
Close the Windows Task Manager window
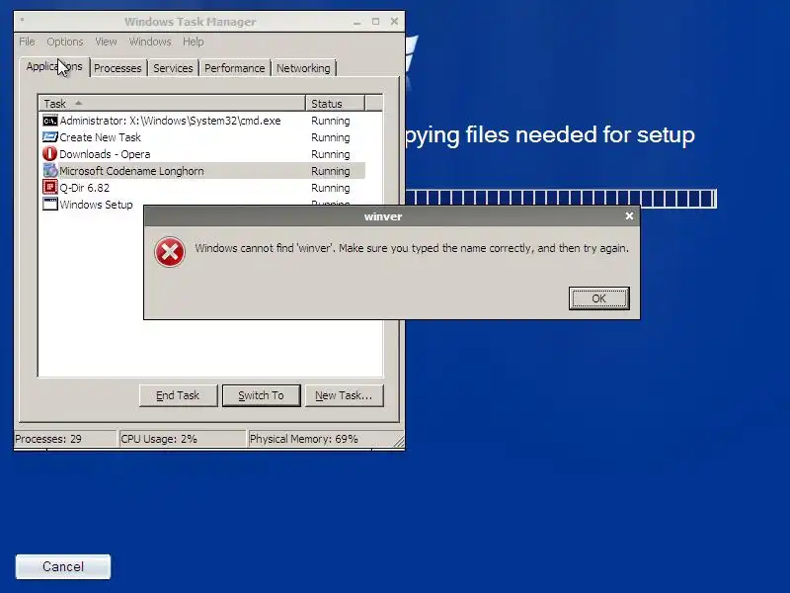[394, 22]
